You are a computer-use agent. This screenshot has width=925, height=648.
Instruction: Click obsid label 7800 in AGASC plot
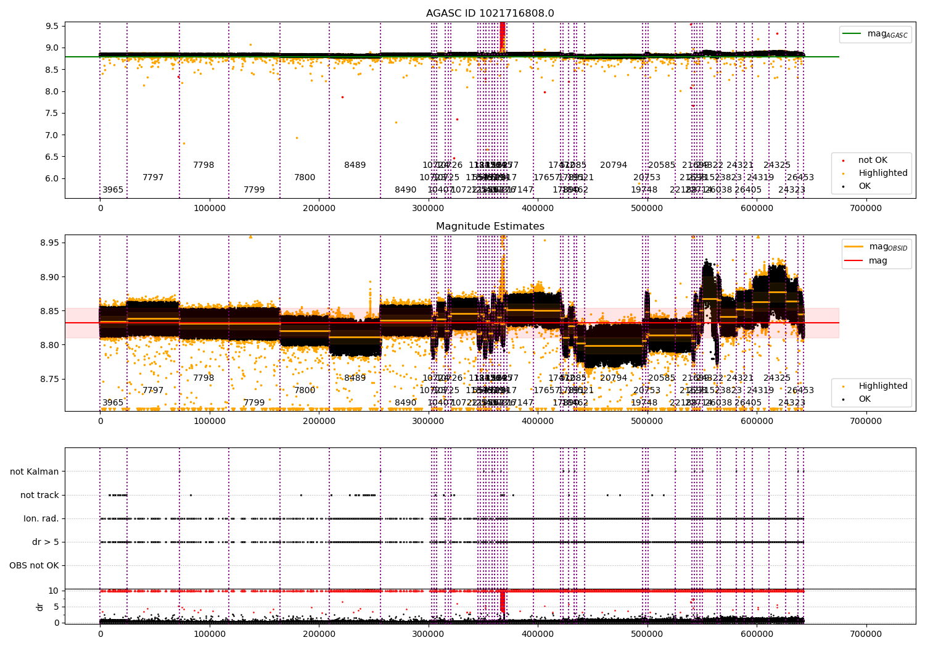coord(305,178)
